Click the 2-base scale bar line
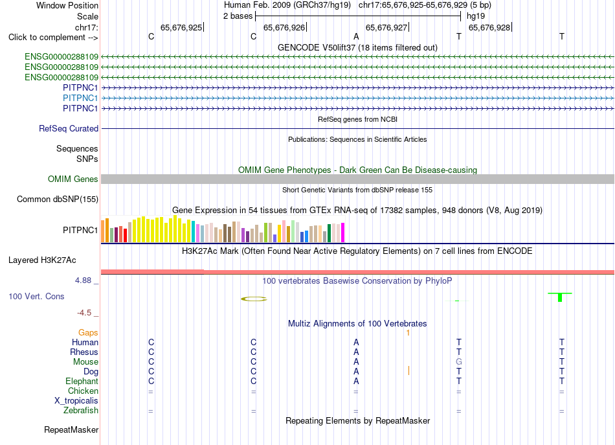Image resolution: width=615 pixels, height=445 pixels. click(358, 16)
